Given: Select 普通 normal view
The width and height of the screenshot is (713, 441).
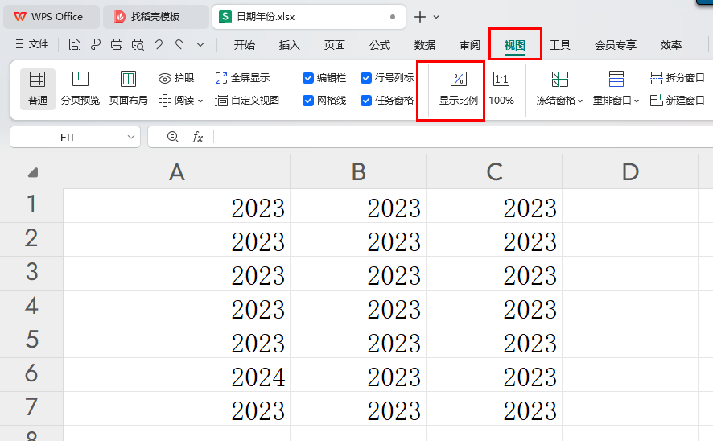Looking at the screenshot, I should pyautogui.click(x=38, y=89).
